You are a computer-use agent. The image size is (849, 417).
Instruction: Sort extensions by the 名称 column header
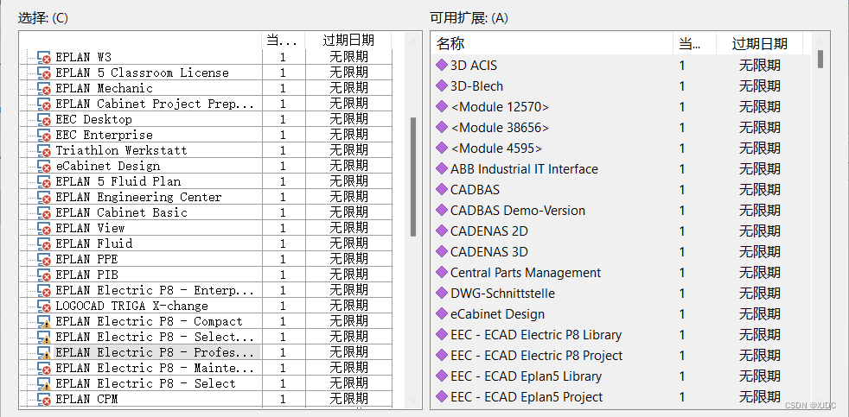pos(552,43)
